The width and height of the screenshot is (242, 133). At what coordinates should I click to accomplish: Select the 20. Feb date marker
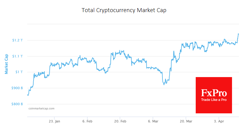pyautogui.click(x=120, y=121)
